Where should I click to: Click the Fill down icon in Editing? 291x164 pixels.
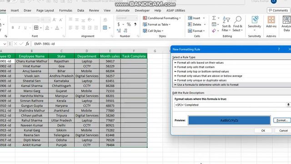click(214, 24)
